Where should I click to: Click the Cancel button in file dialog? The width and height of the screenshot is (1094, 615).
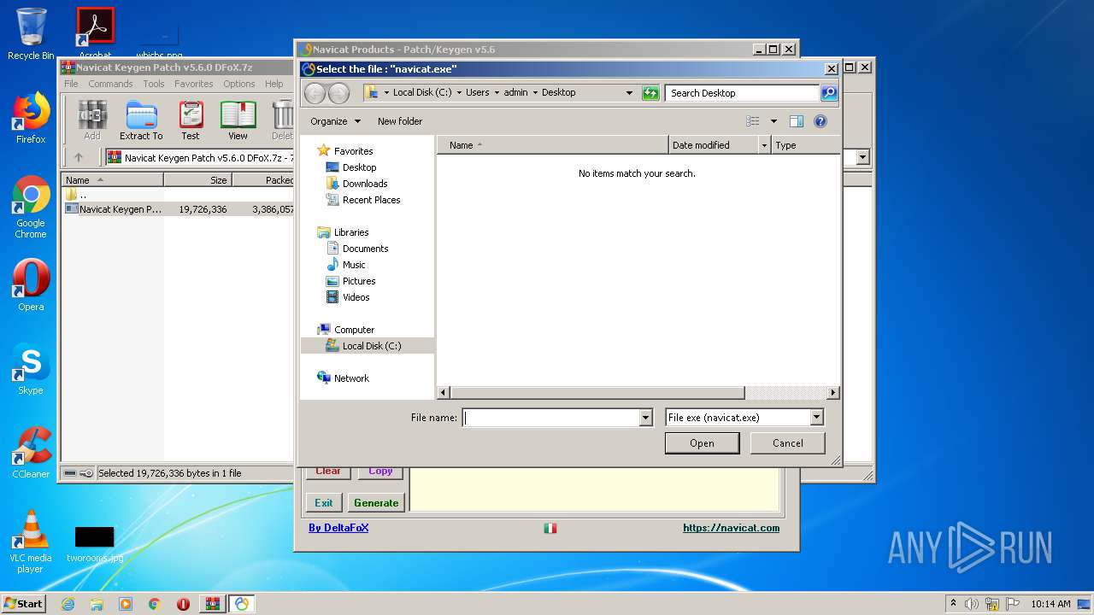tap(787, 443)
